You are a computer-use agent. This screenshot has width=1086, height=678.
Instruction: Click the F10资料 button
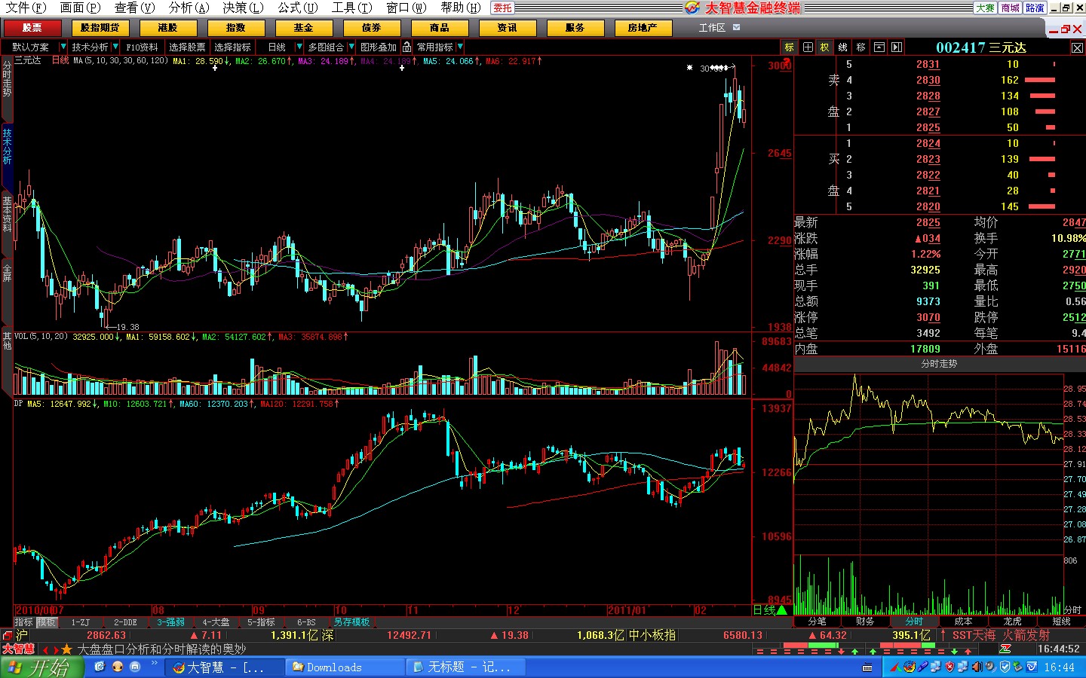pos(142,47)
